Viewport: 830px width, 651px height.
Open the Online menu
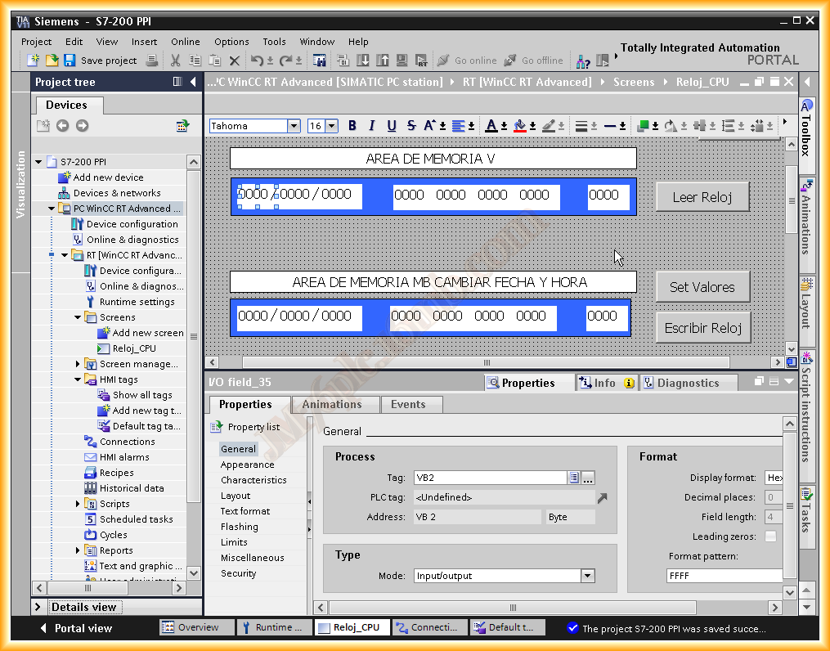coord(185,42)
